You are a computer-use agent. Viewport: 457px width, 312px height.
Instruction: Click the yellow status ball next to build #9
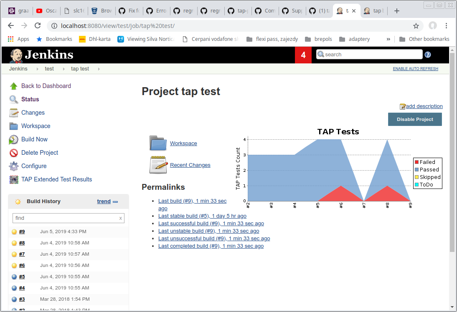(x=13, y=231)
